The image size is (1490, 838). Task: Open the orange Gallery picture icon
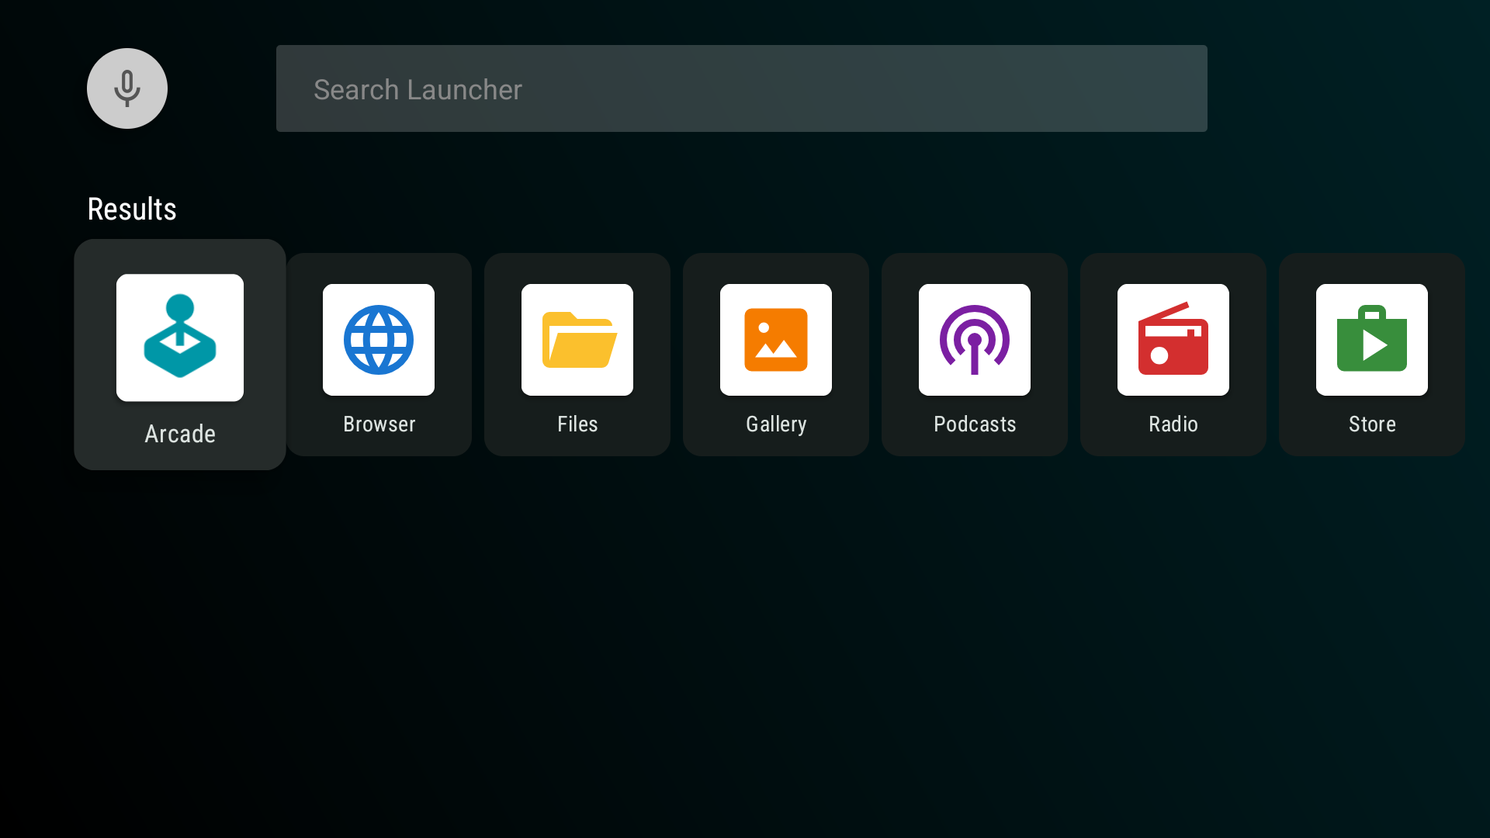tap(776, 340)
